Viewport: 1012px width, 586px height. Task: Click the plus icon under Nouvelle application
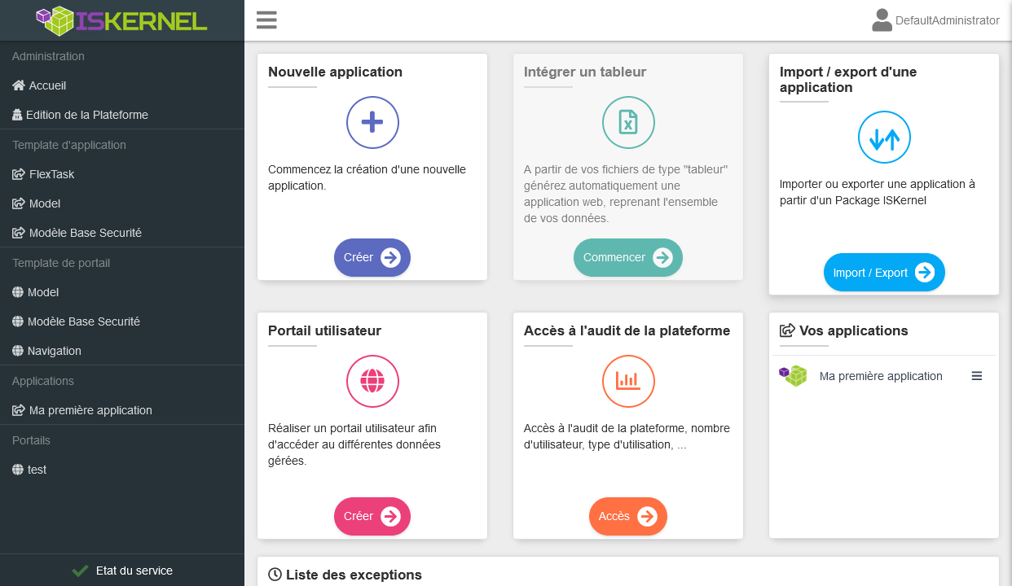tap(372, 122)
